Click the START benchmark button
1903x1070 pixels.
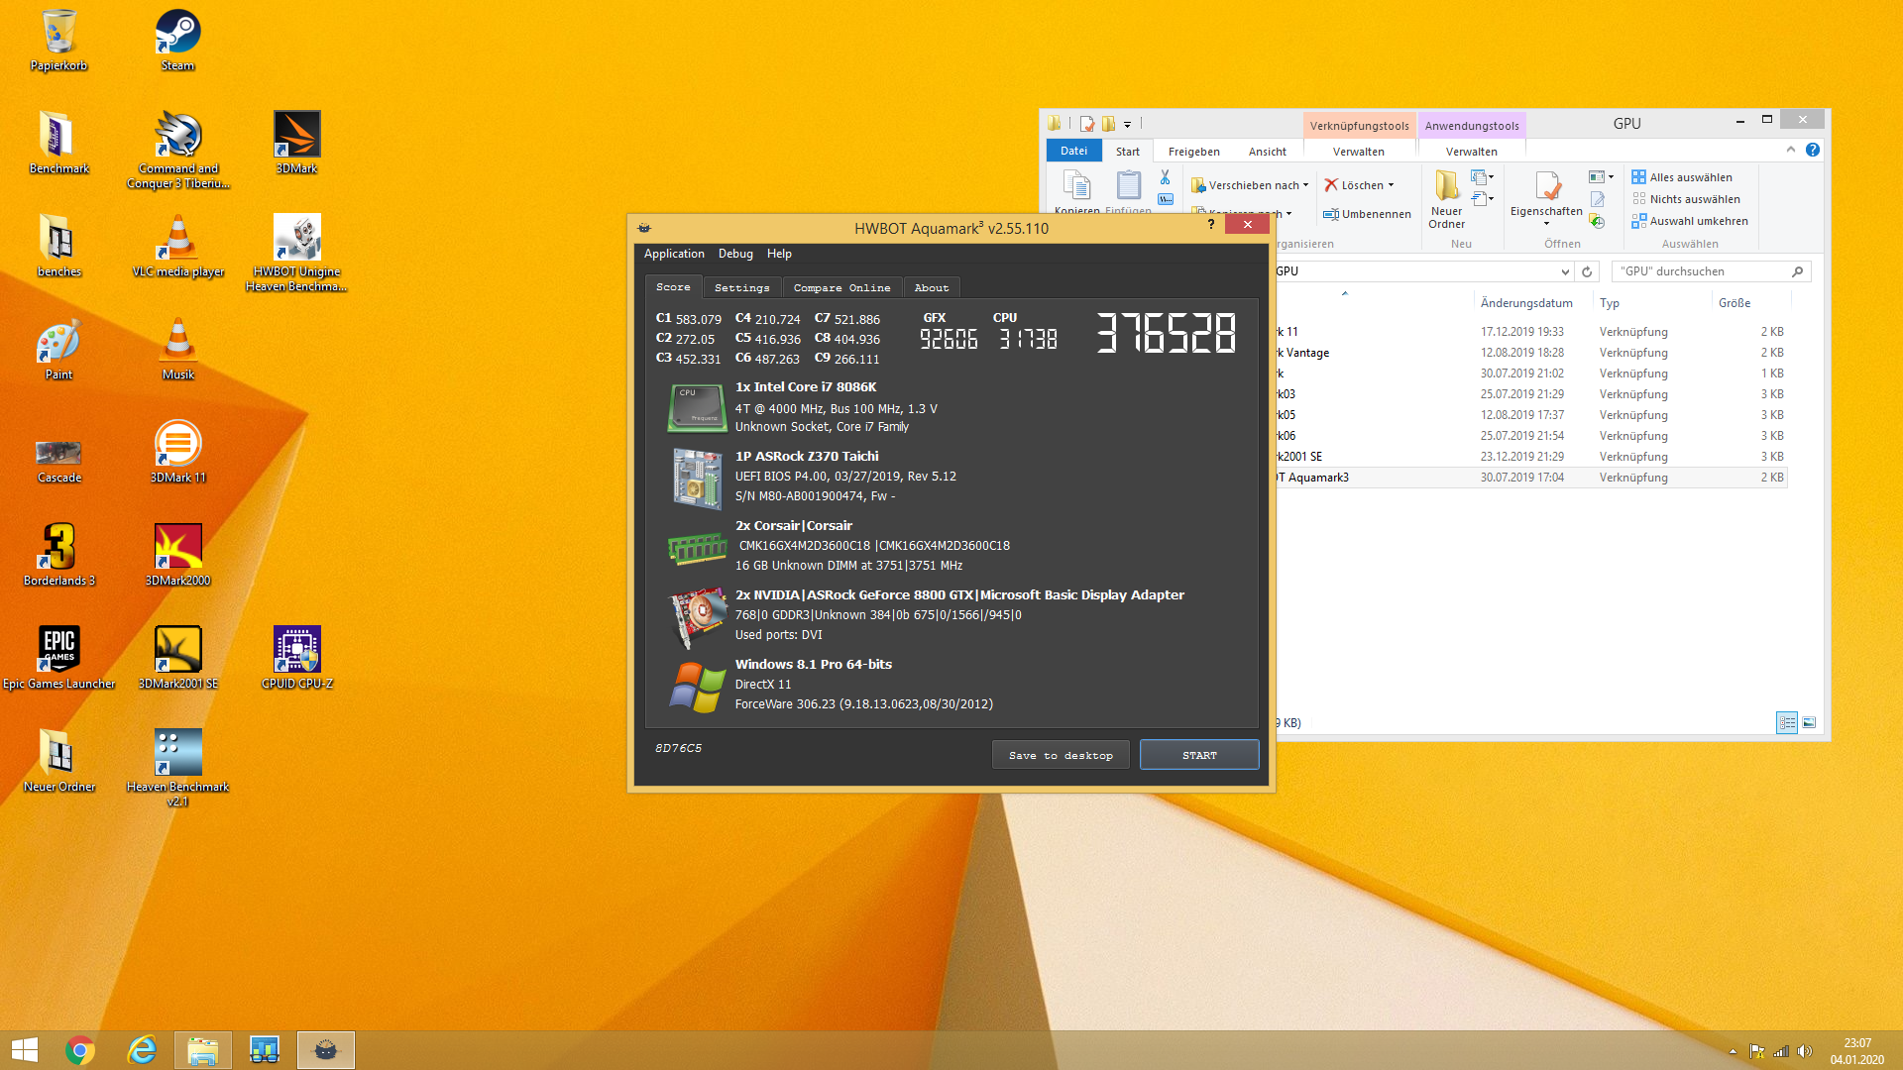click(1199, 755)
